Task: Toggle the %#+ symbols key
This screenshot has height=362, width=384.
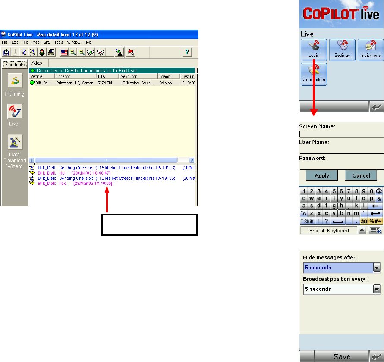Action: 375,221
